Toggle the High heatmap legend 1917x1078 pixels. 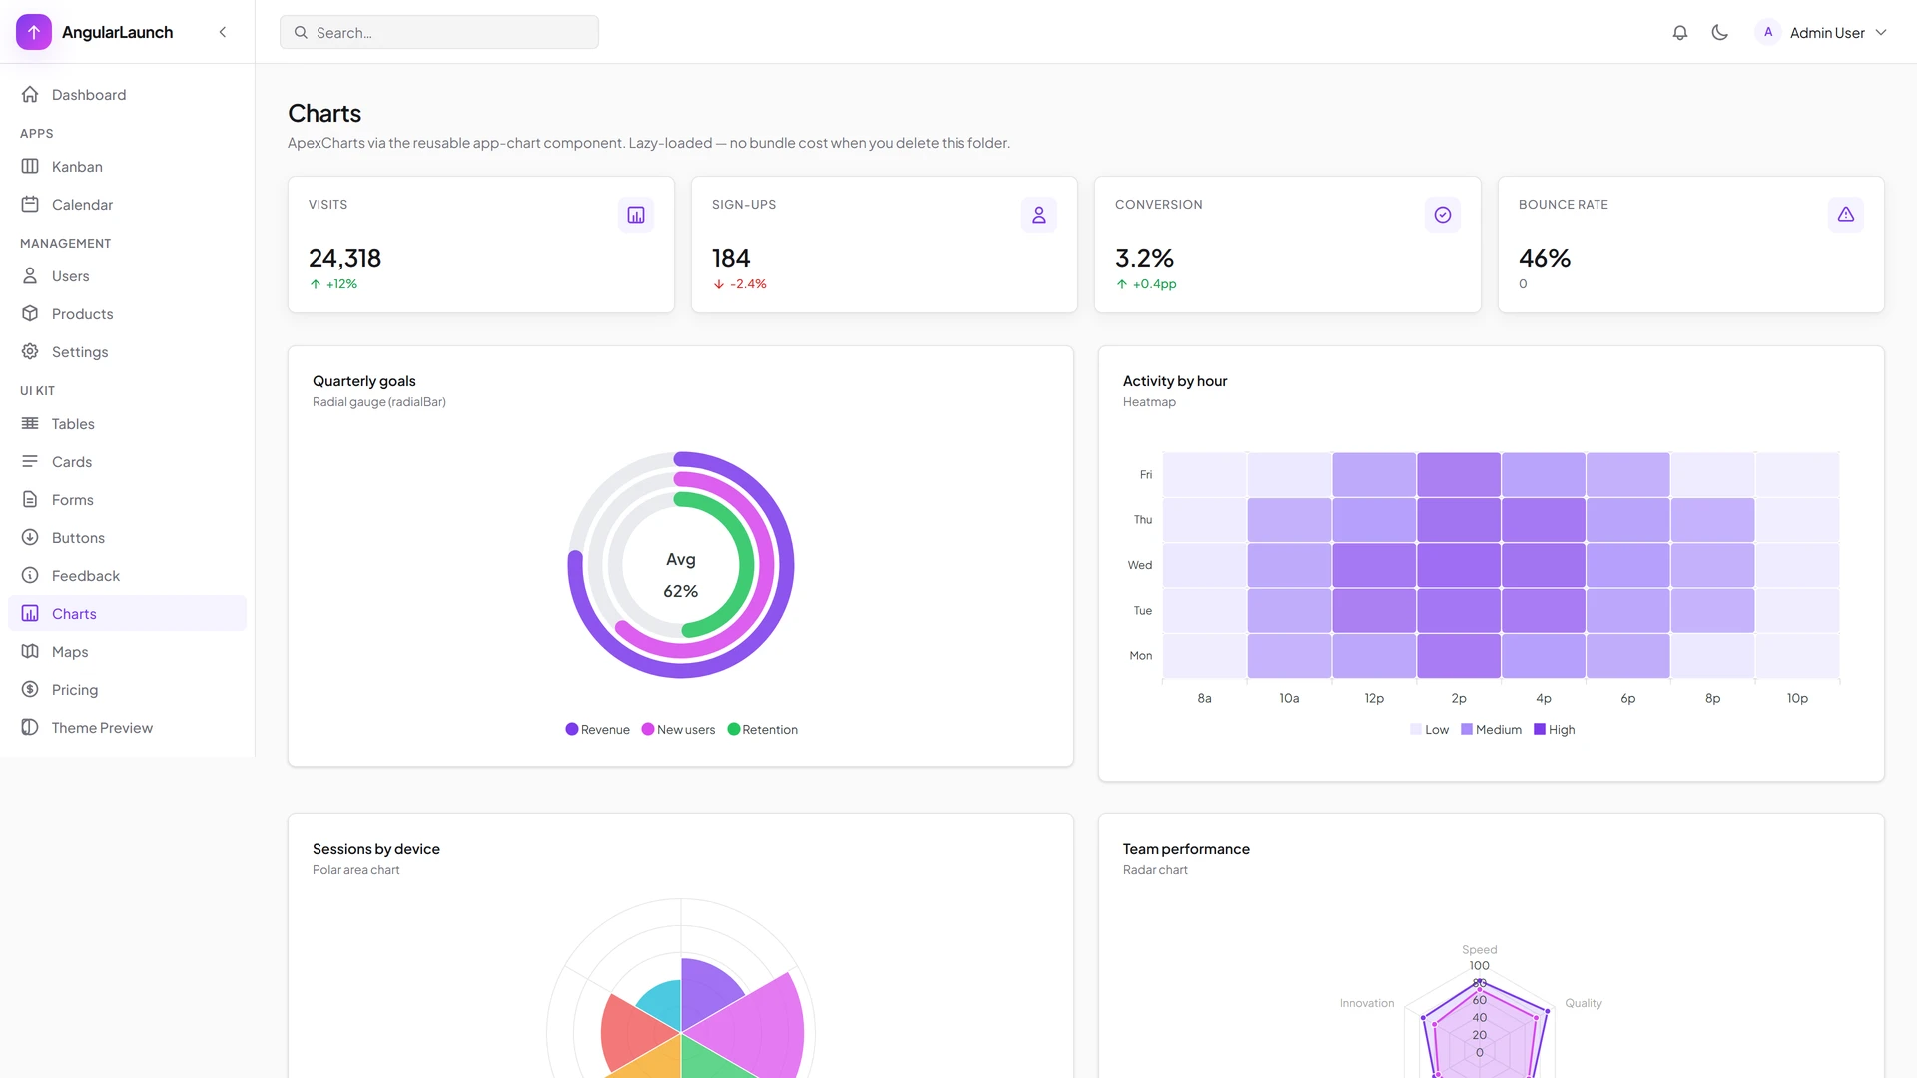click(1555, 729)
